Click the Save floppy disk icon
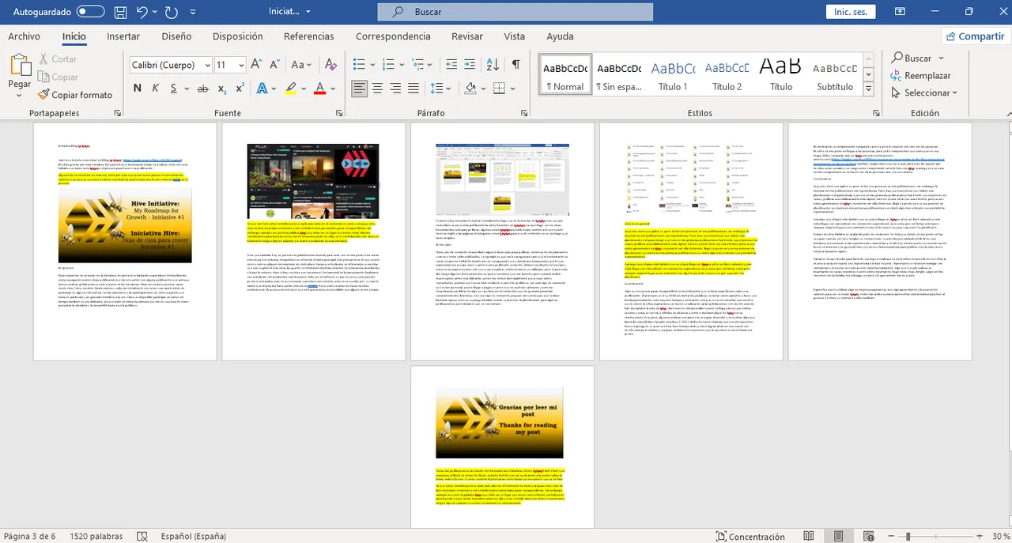Viewport: 1012px width, 543px height. [x=120, y=12]
